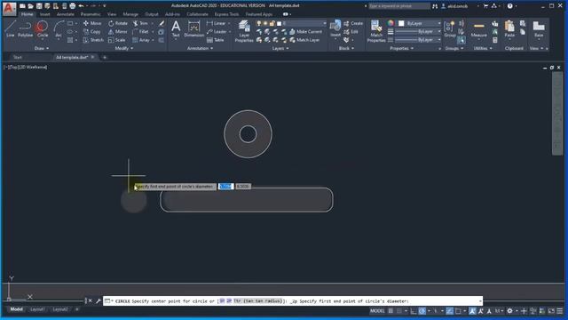Click the color wheel object color icon

click(390, 23)
